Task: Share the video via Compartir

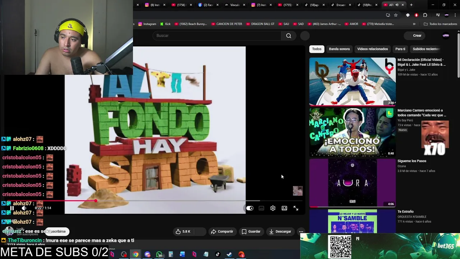Action: pos(222,231)
